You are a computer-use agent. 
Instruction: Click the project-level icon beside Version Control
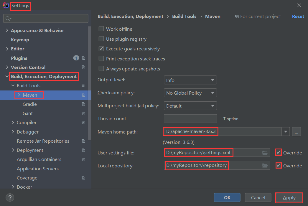coord(83,67)
